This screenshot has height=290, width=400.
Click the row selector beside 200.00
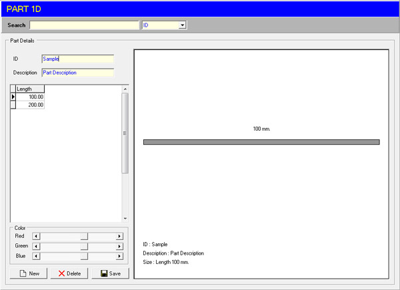click(x=13, y=105)
